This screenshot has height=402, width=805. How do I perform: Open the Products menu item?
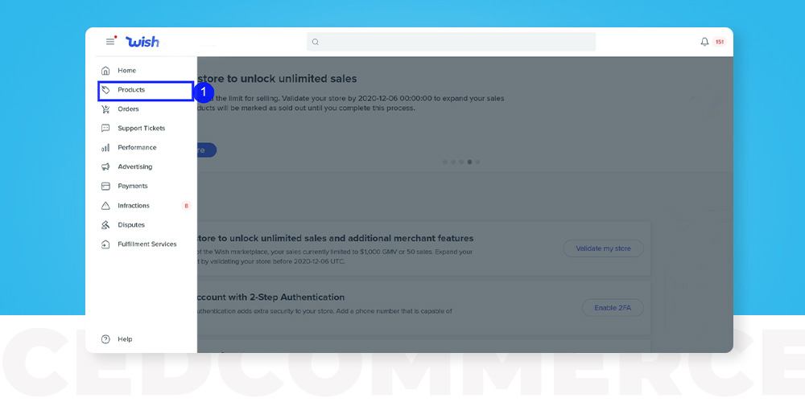[146, 92]
